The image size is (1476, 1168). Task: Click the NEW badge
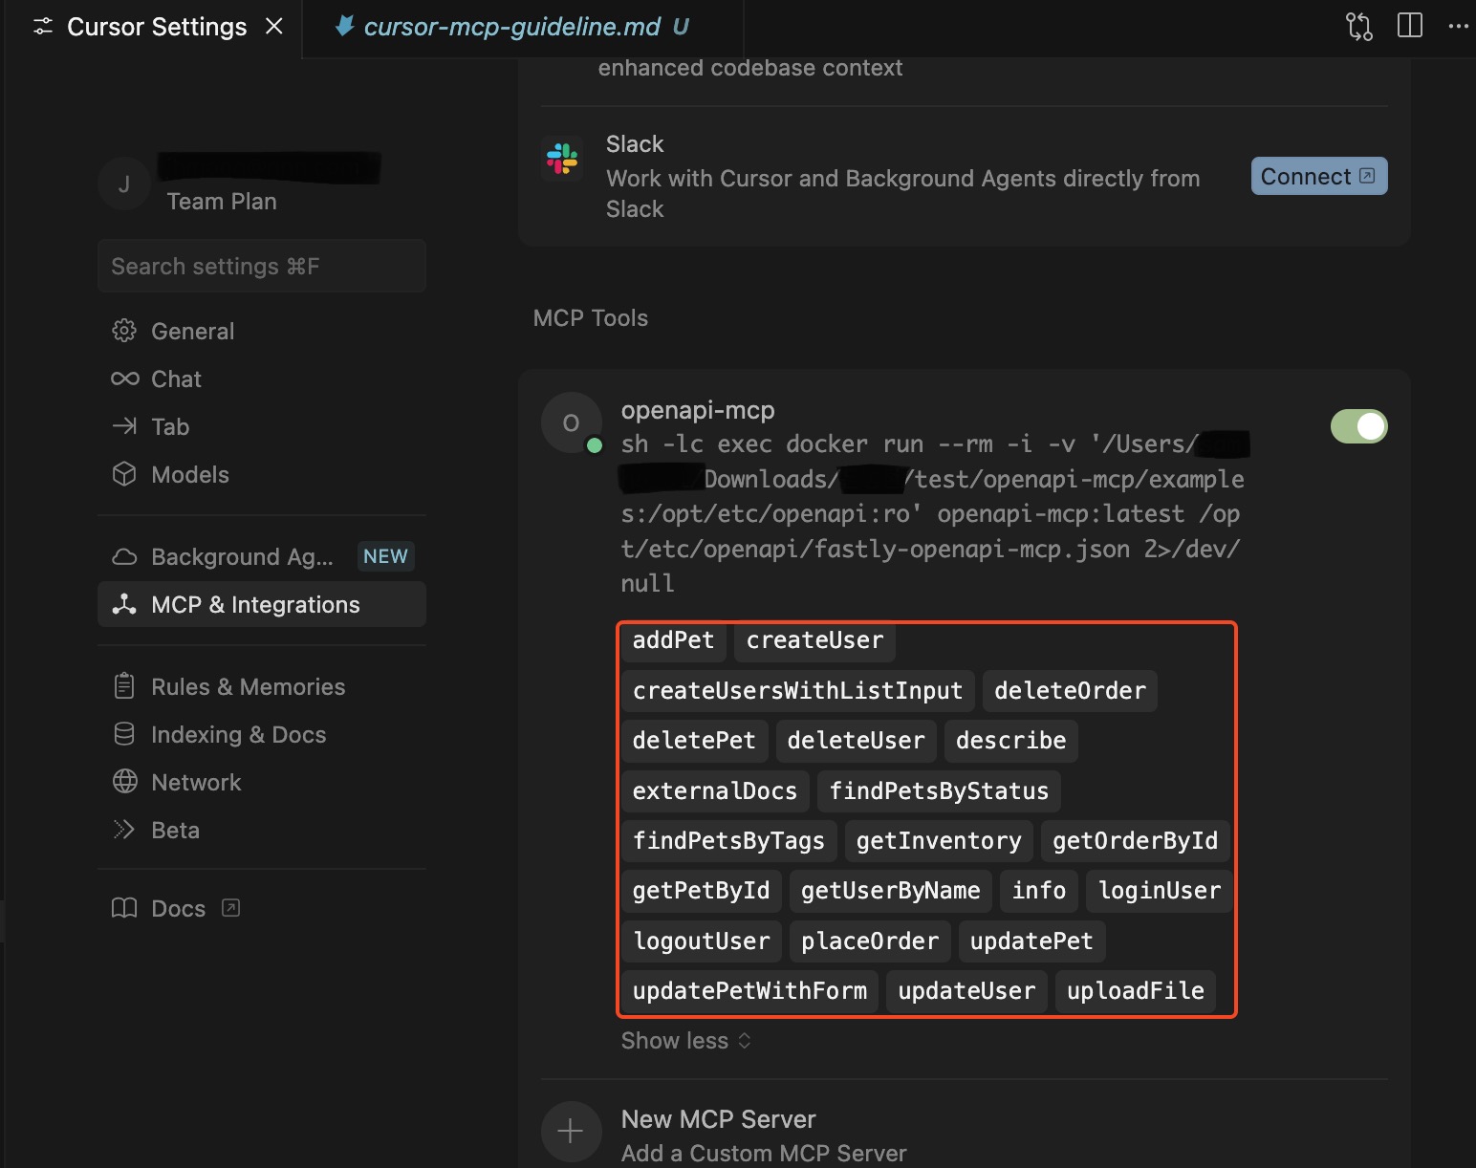pyautogui.click(x=385, y=556)
